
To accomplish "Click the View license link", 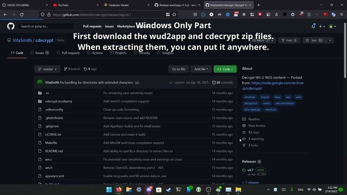I will [x=256, y=126].
